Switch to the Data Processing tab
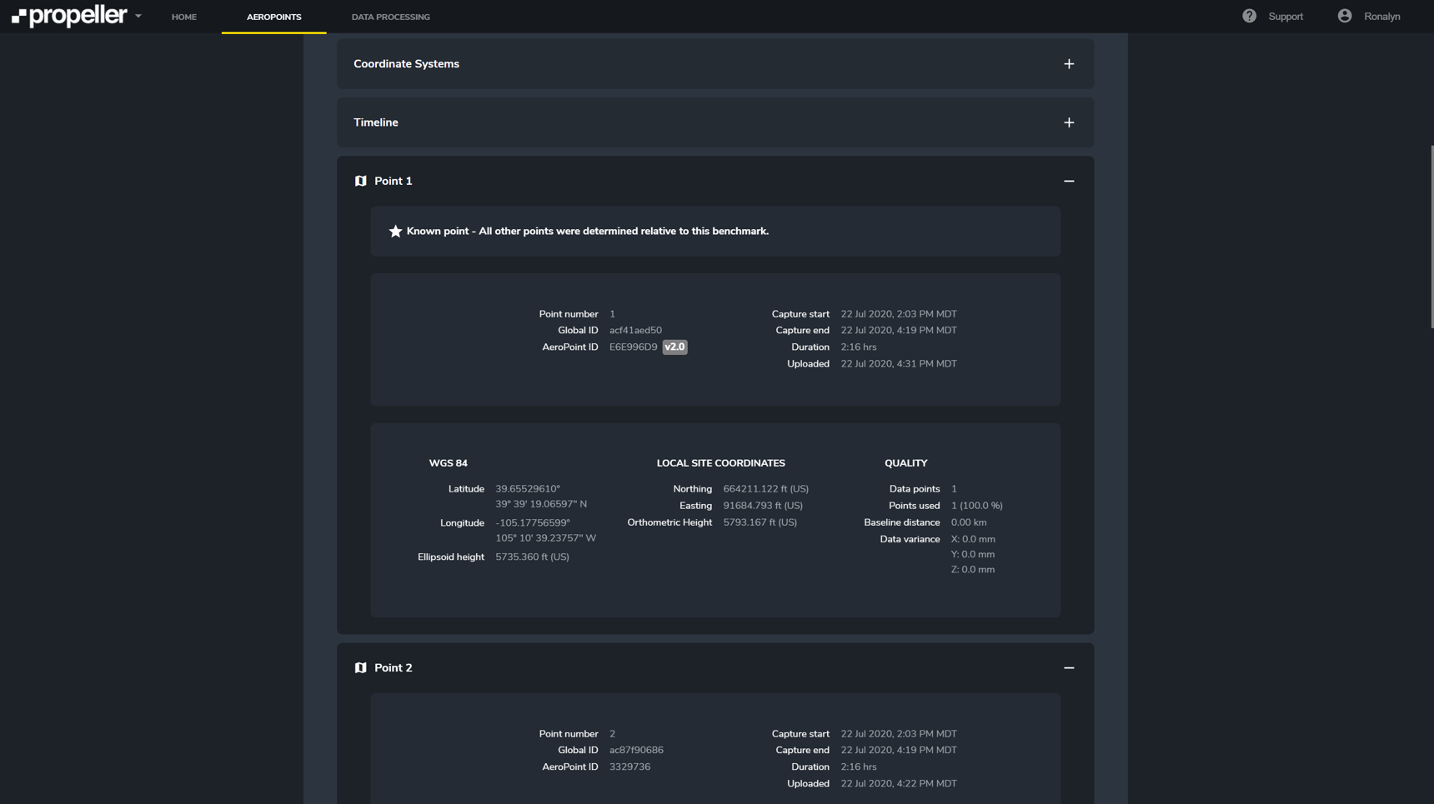This screenshot has width=1434, height=804. click(x=390, y=17)
